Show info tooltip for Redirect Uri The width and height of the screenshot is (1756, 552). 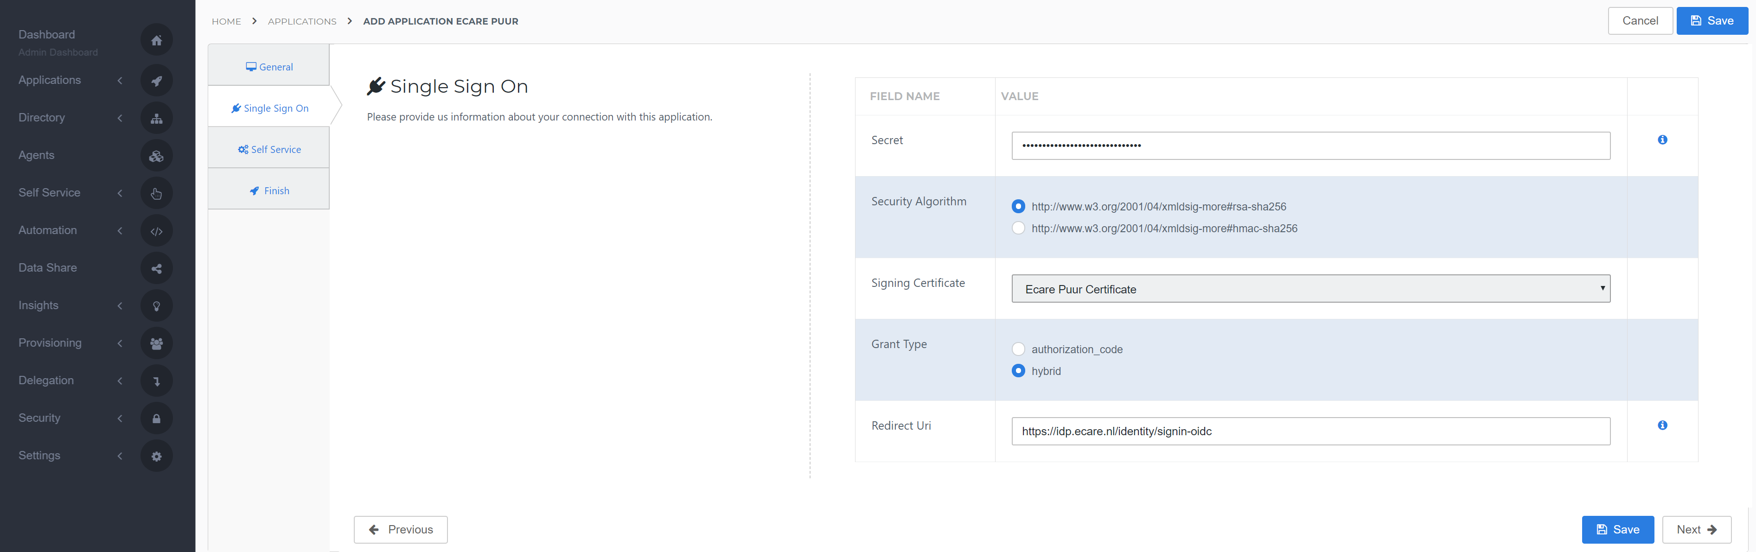point(1662,425)
